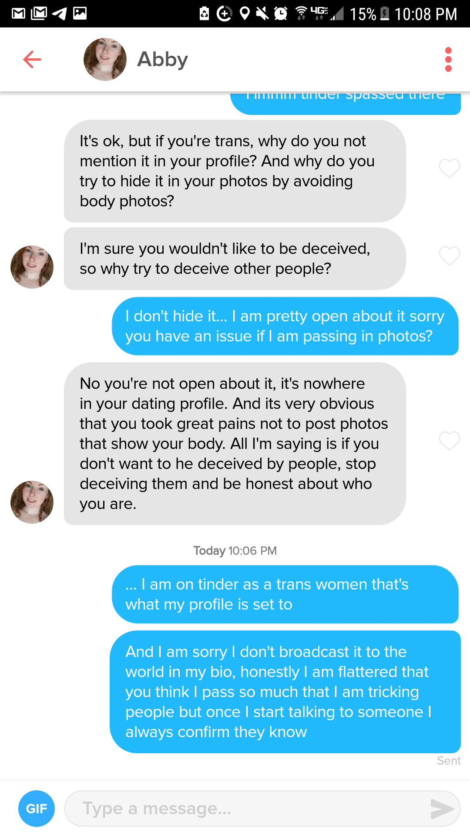
Task: Select the "I don't hide it" sent message
Action: pyautogui.click(x=285, y=326)
